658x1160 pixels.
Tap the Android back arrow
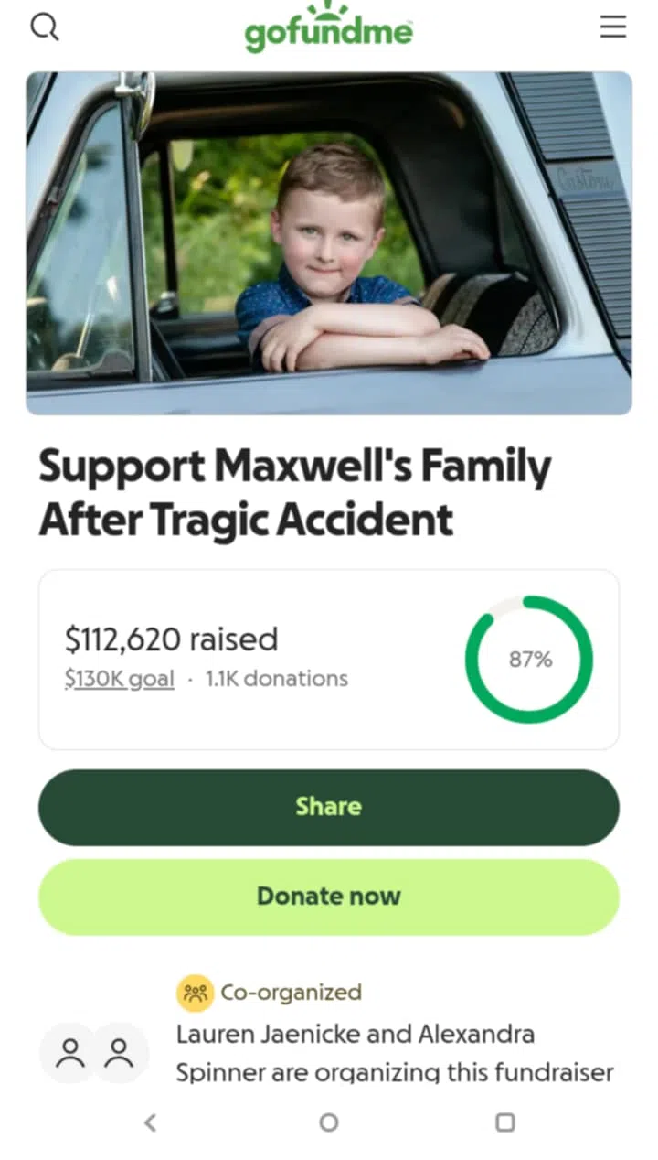pos(151,1122)
